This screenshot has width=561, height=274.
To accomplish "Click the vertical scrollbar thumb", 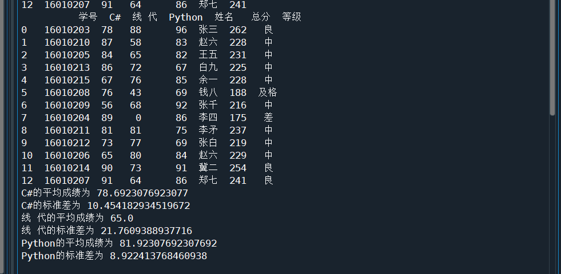I will click(x=553, y=57).
